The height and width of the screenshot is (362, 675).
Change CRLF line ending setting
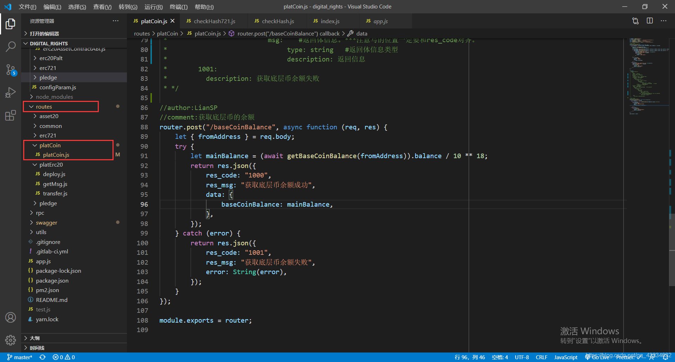[541, 357]
